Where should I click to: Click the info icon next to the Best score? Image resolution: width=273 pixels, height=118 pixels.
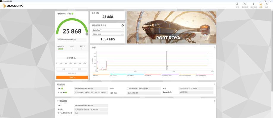tap(85, 46)
